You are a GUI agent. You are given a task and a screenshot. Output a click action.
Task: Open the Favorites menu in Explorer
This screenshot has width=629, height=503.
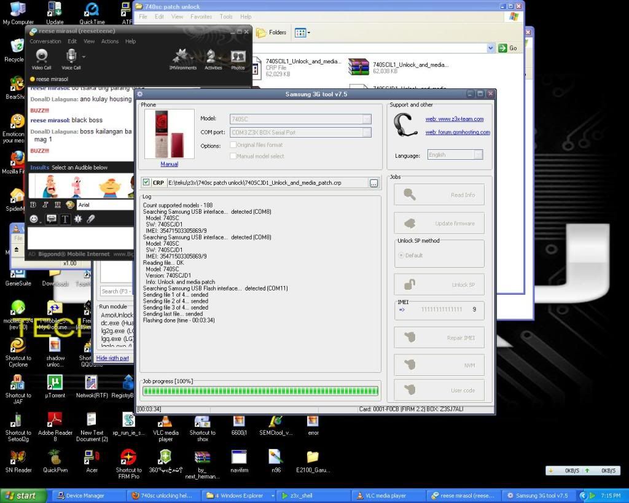pyautogui.click(x=201, y=17)
